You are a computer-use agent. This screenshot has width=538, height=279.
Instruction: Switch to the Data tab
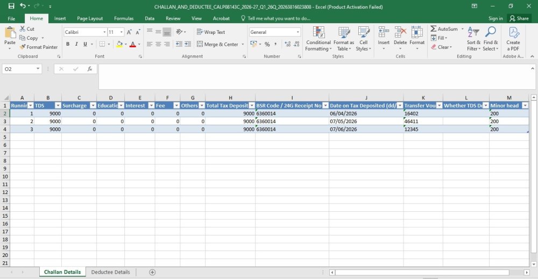(150, 18)
